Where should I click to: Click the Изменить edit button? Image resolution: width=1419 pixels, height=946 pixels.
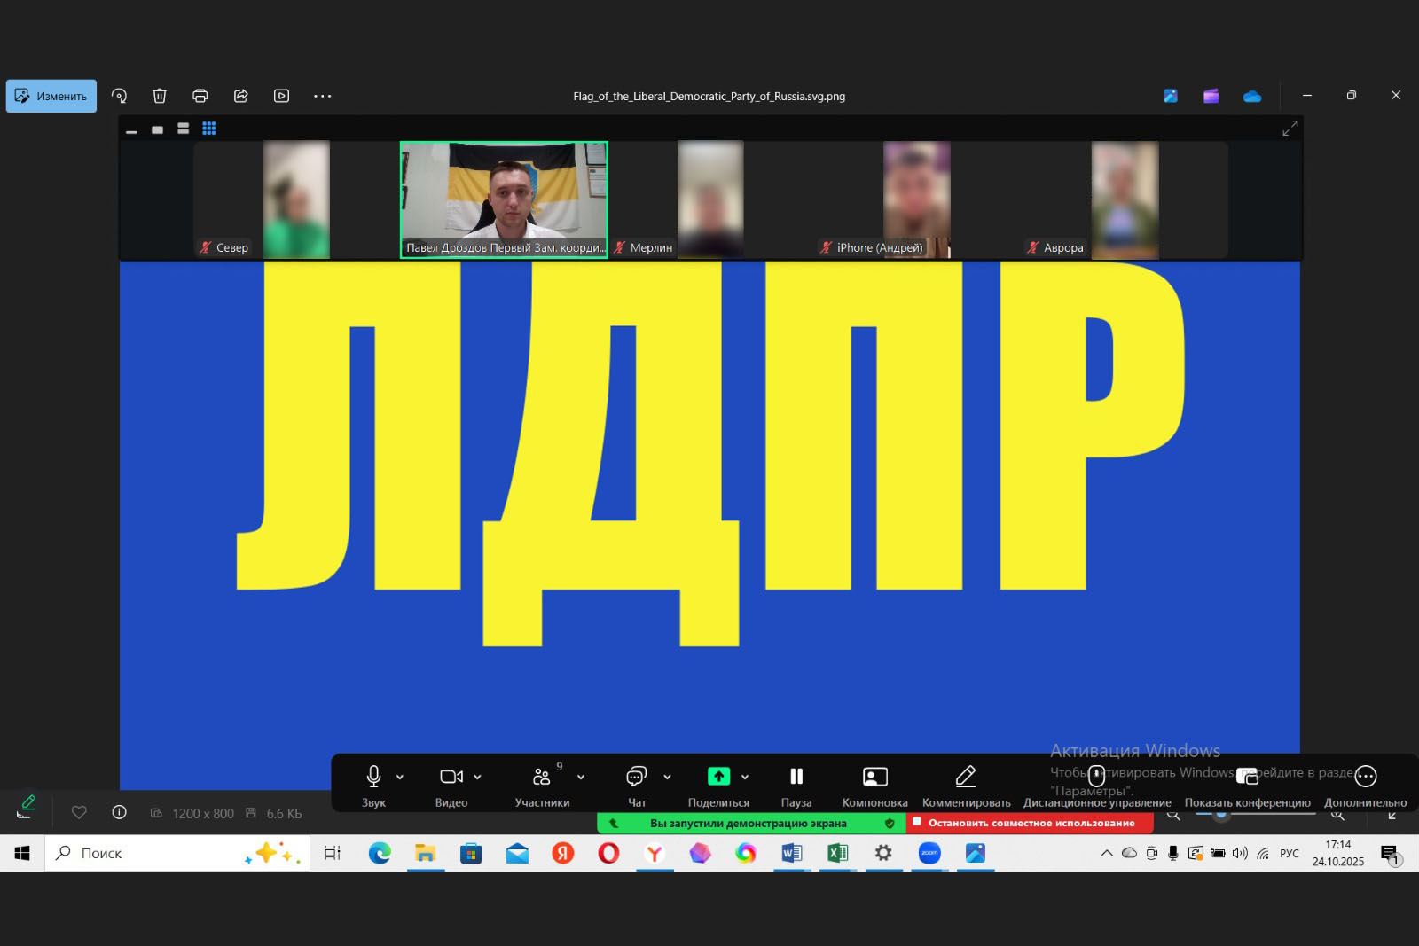(51, 96)
